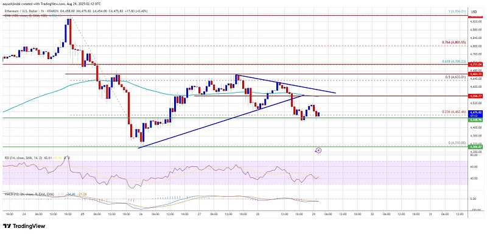Click the purple lightning event icon
The width and height of the screenshot is (487, 234).
[318, 151]
